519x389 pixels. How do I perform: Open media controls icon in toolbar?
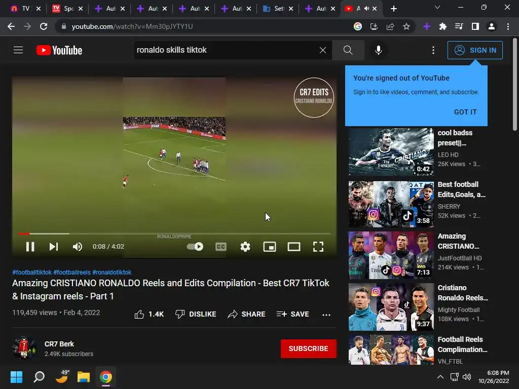459,26
